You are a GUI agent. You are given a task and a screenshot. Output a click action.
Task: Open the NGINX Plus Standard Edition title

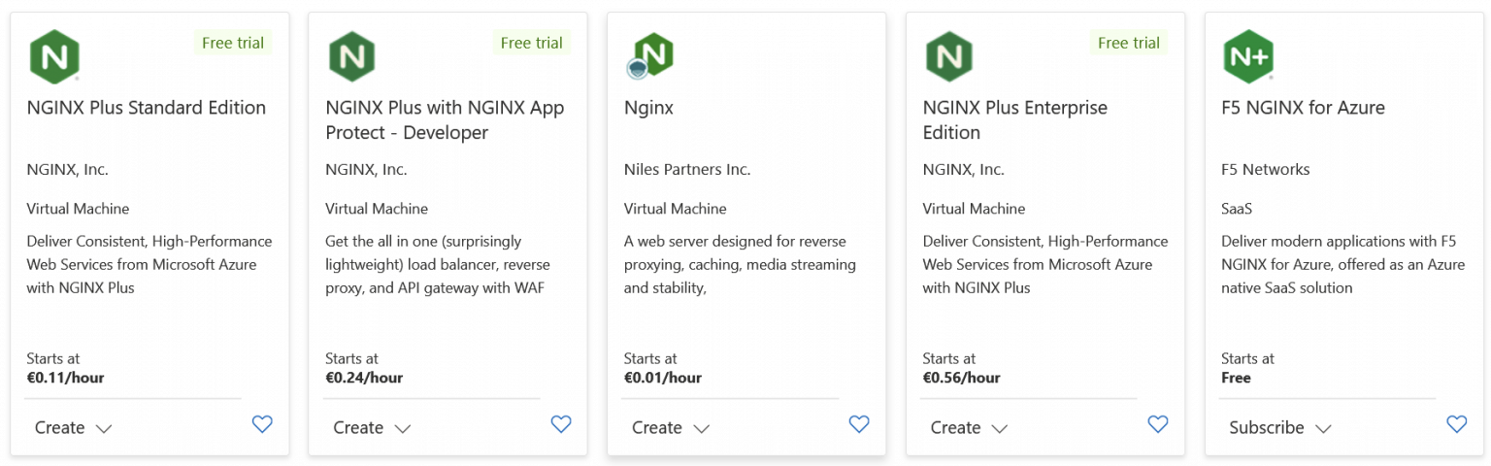click(147, 108)
